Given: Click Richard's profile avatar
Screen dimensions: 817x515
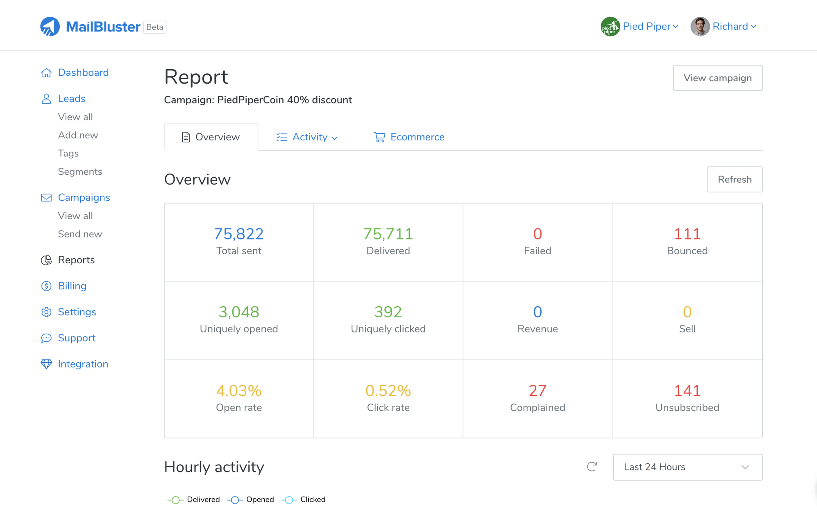Looking at the screenshot, I should point(700,27).
